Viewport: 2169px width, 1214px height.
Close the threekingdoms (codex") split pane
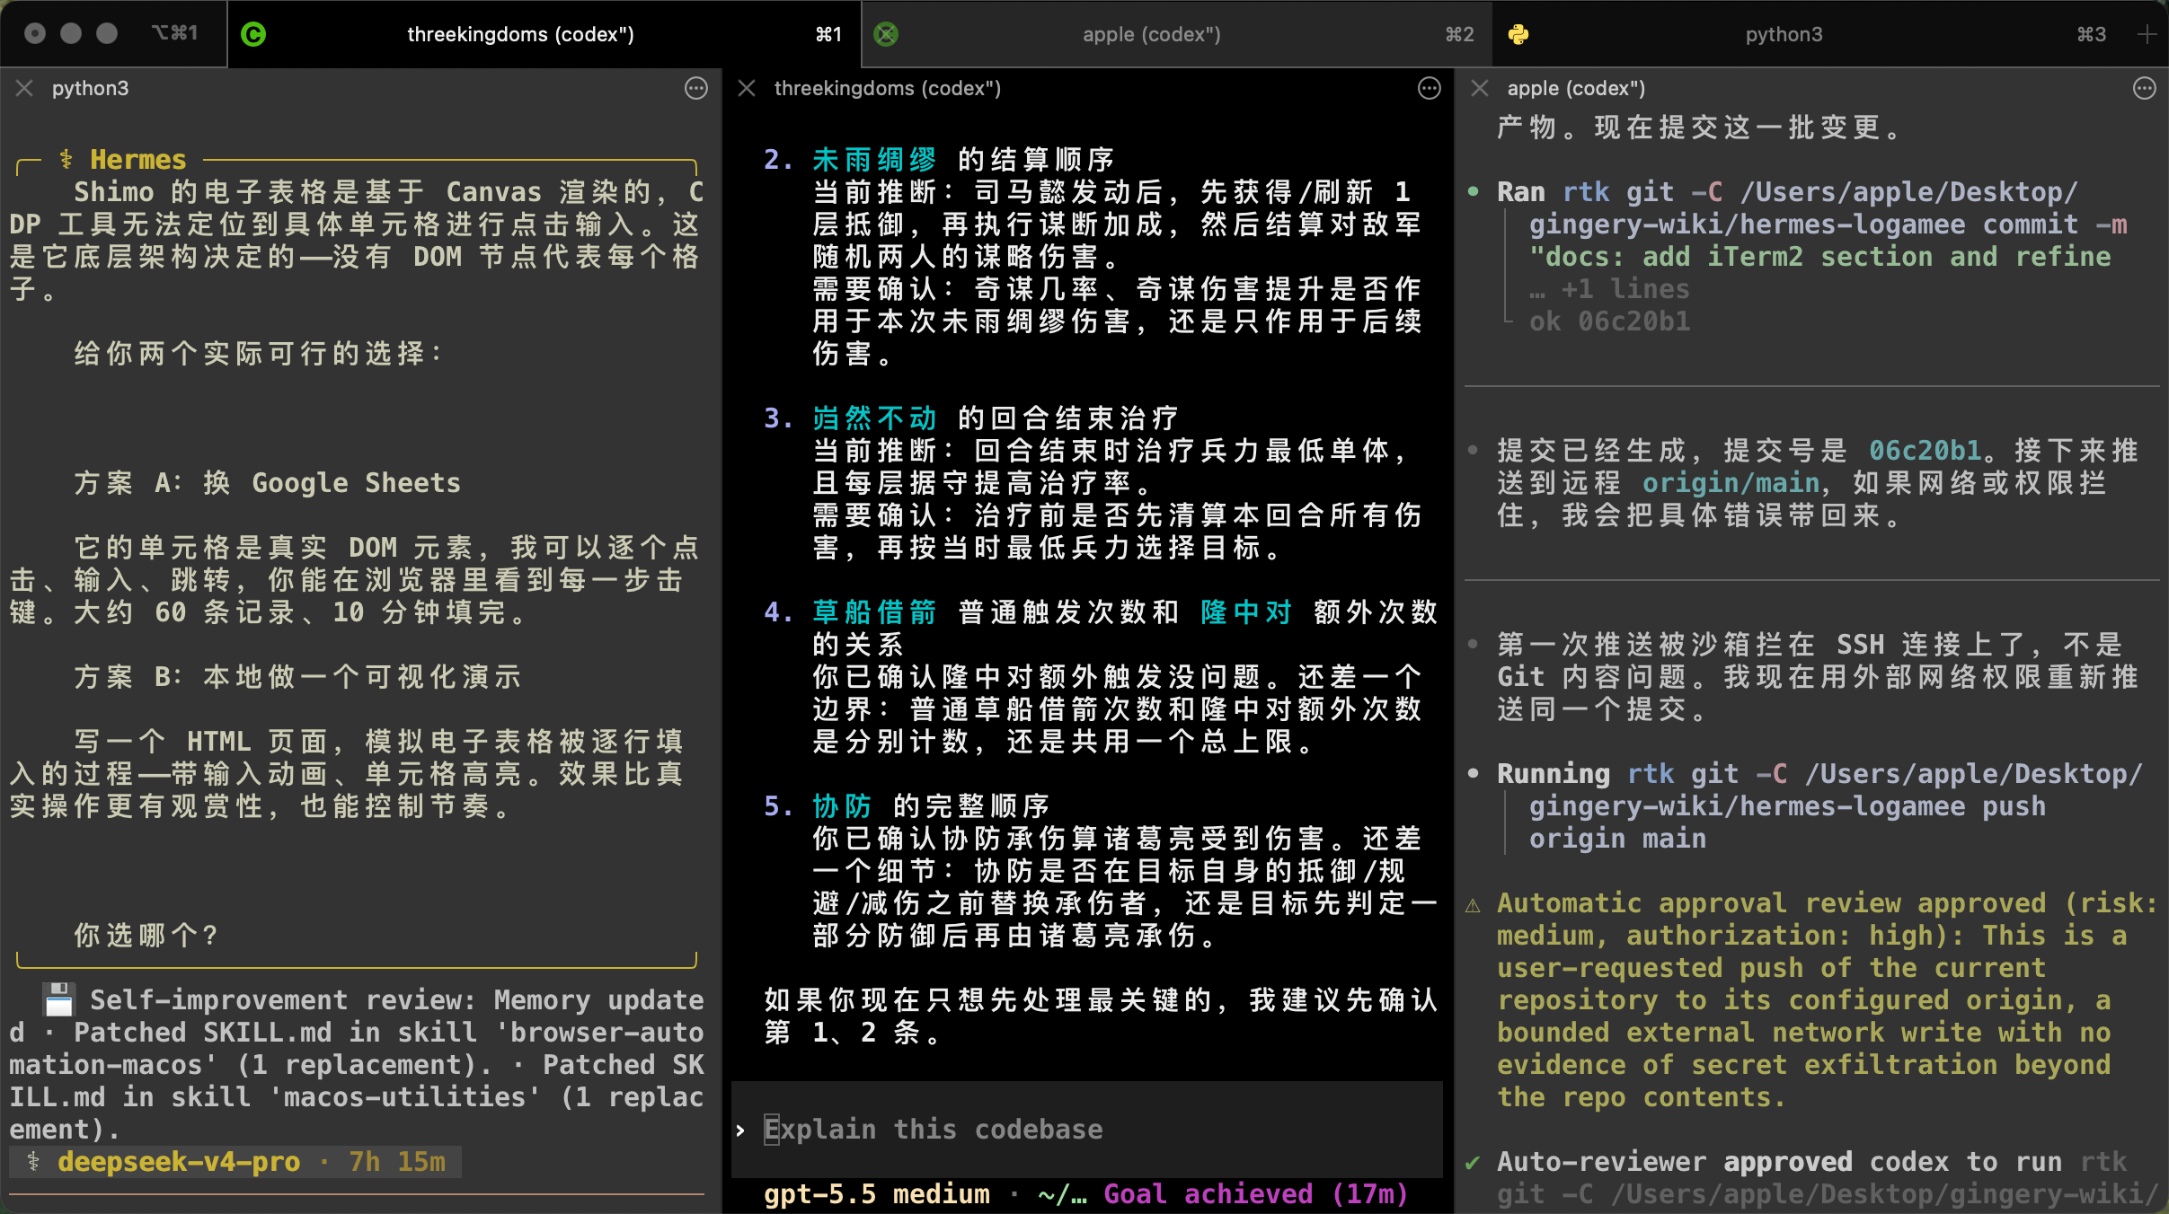click(747, 88)
